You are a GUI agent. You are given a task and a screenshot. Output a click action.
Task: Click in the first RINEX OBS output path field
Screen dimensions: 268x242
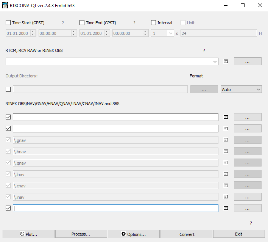115,117
